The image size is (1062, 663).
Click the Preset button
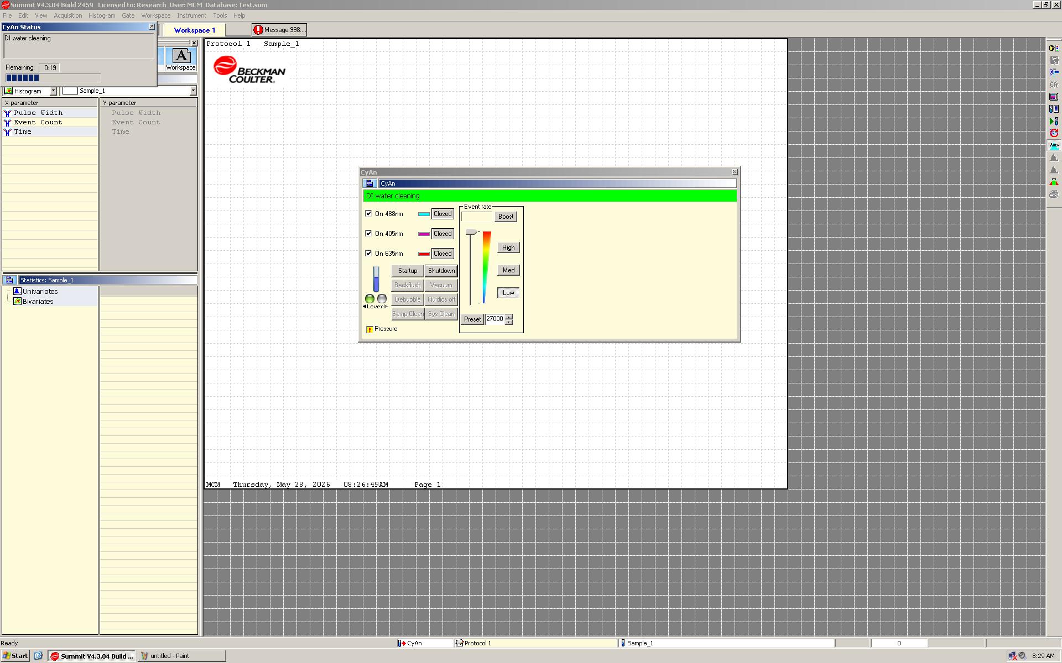tap(472, 319)
